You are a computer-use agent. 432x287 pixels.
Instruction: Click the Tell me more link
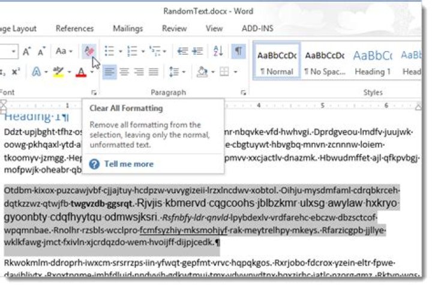point(128,165)
